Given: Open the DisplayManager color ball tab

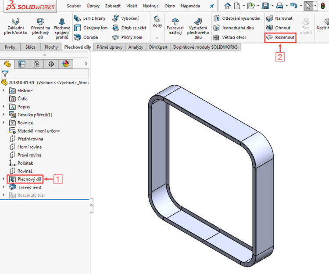Looking at the screenshot, I should point(66,64).
